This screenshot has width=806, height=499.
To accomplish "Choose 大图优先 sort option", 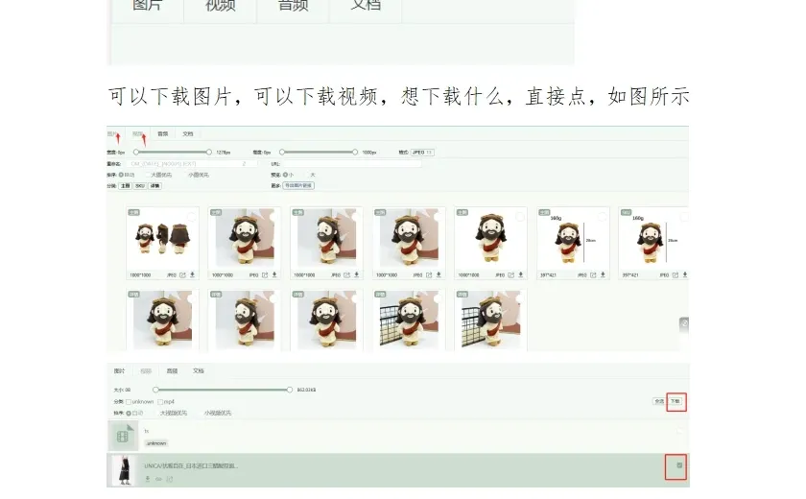I will [161, 175].
